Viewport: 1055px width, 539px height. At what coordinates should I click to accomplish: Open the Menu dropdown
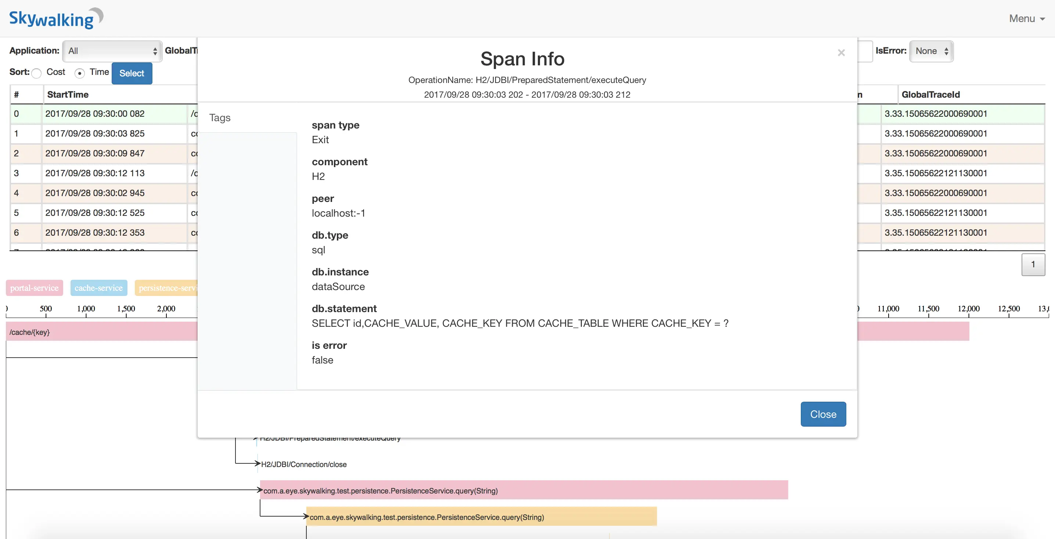tap(1026, 18)
